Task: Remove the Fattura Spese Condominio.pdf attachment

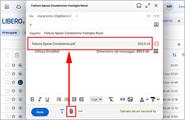Action: [x=157, y=44]
